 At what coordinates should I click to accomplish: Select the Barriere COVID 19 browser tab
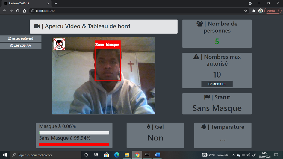coord(26,3)
